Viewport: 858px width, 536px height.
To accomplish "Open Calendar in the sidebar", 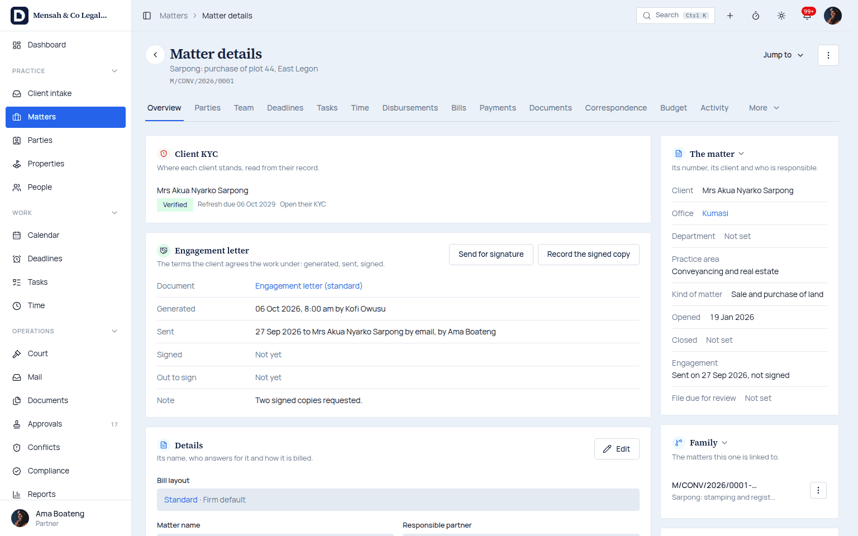I will click(x=65, y=235).
